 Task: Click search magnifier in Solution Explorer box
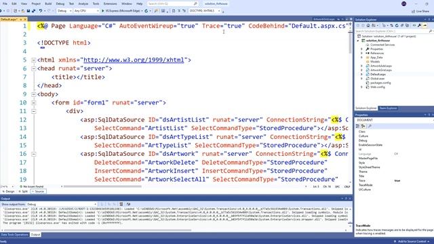coord(431,31)
